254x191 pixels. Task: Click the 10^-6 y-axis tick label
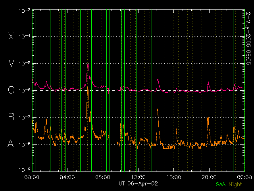[25, 90]
